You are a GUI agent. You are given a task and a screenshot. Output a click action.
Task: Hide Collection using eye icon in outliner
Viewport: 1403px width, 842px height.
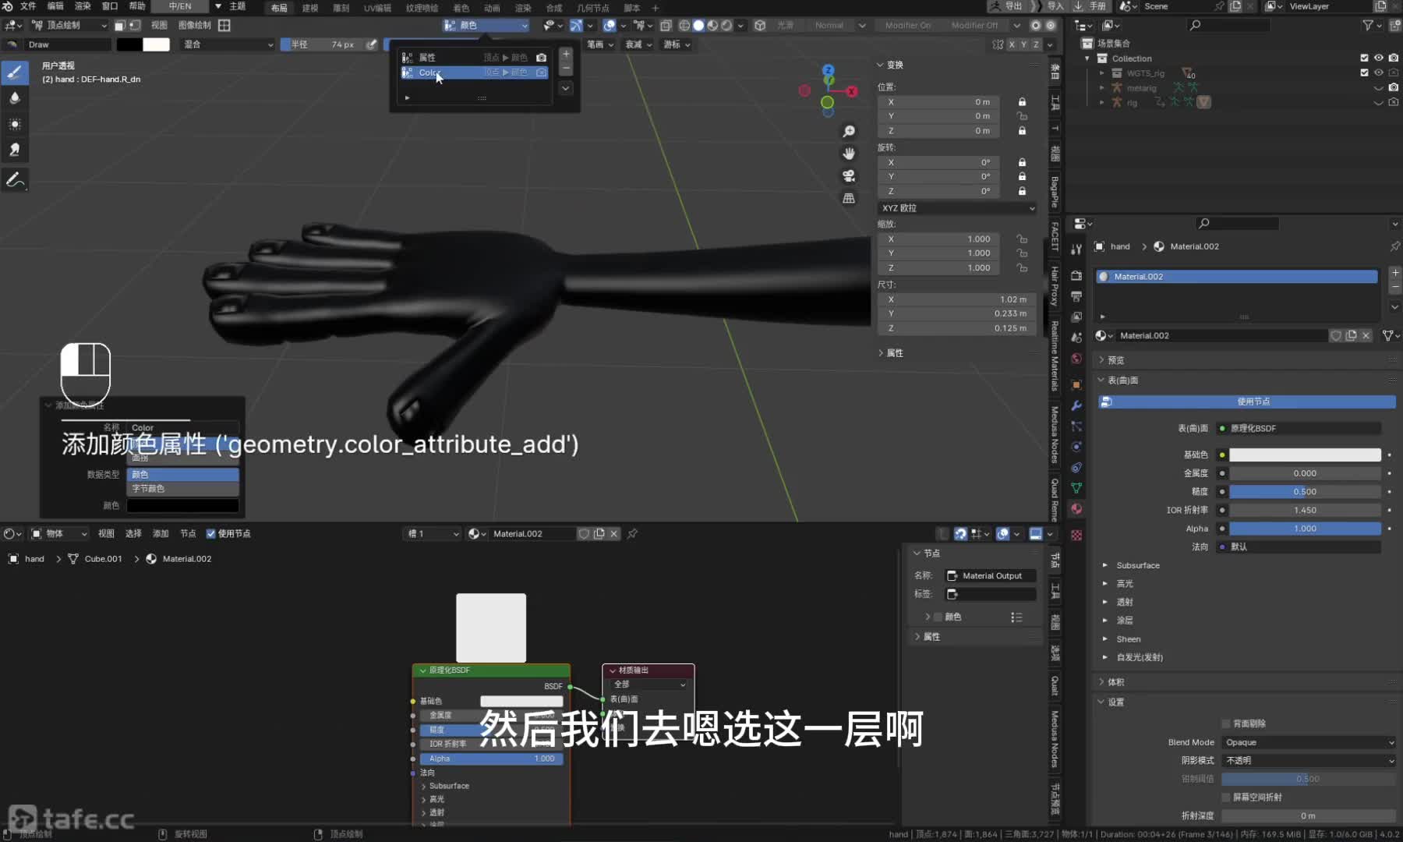click(1378, 58)
